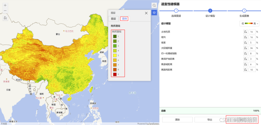
Task: Edit the 土地性质 weight percentage field
Action: point(252,32)
